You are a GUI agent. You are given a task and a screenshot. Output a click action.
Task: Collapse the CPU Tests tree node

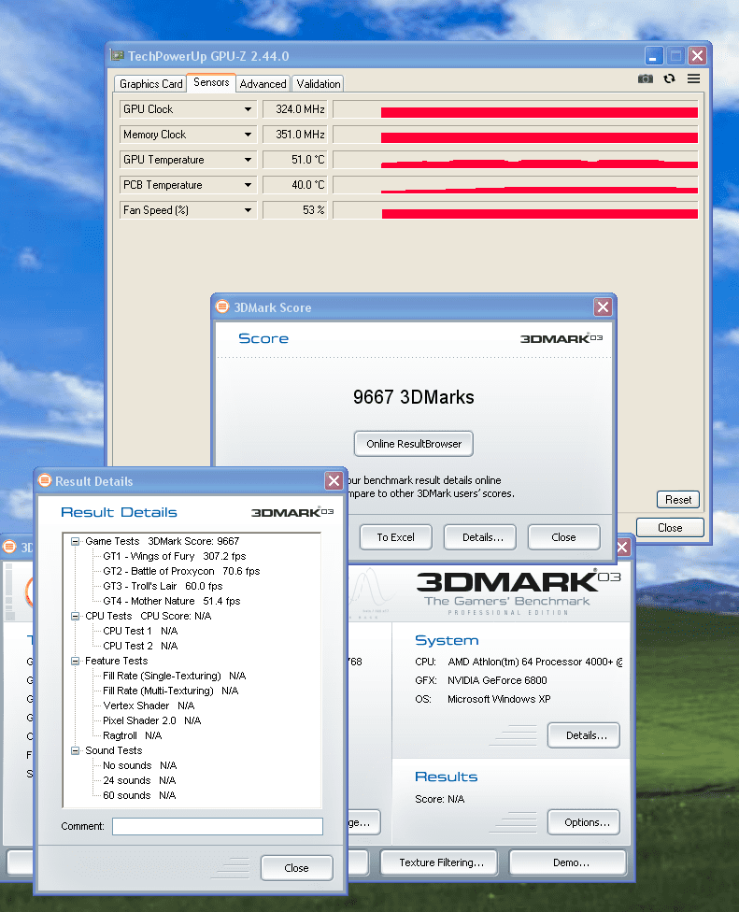coord(75,616)
